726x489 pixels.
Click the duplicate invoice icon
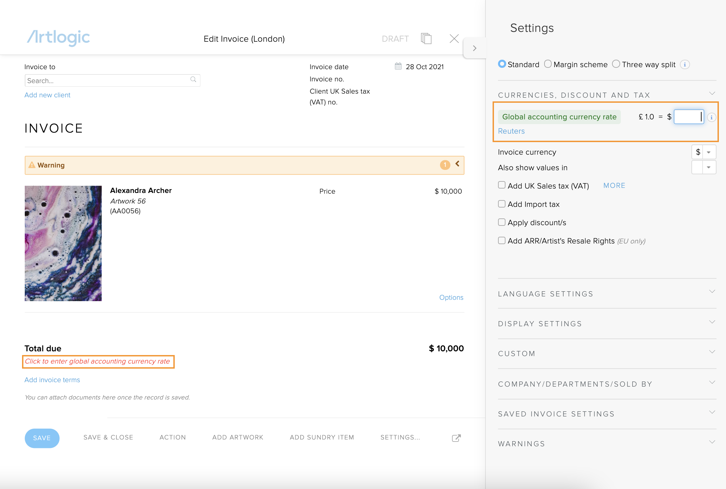[x=426, y=38]
